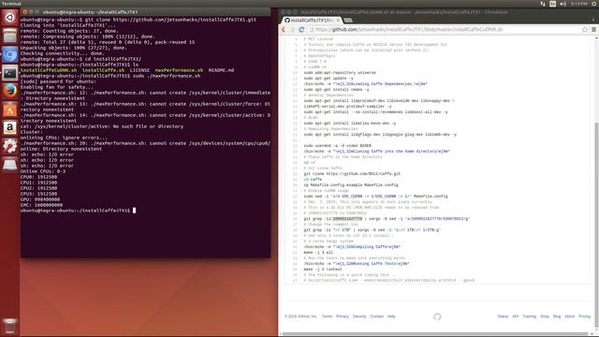Open the keyboard layout indicator
Screen dimensions: 599x337
click(553, 4)
